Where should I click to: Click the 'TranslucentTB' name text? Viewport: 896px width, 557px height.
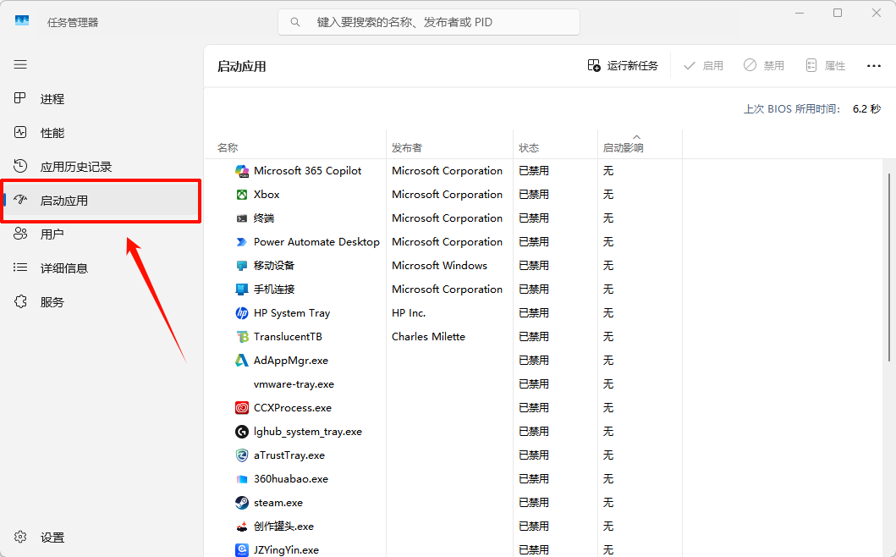(x=288, y=337)
